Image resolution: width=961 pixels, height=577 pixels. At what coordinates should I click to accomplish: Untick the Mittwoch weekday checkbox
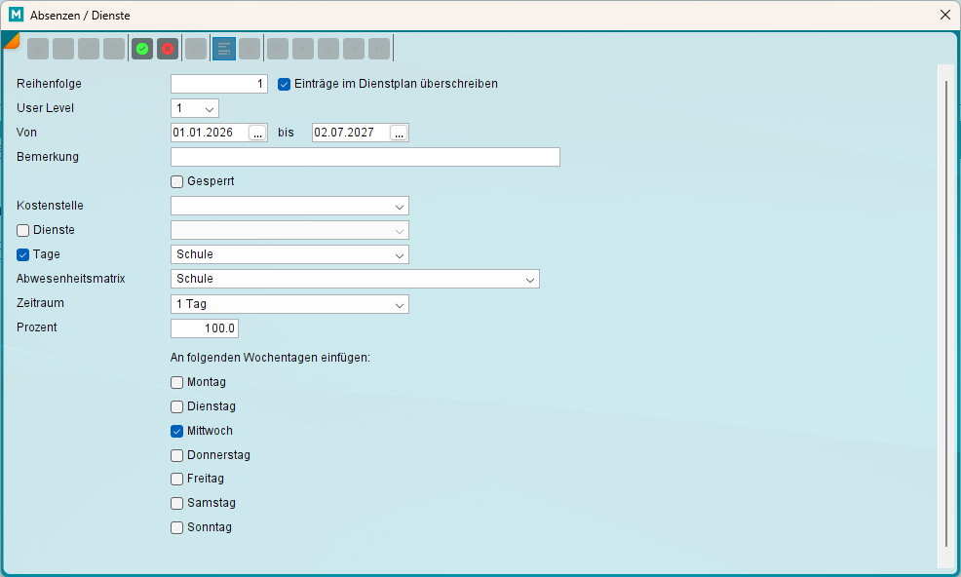pyautogui.click(x=177, y=431)
